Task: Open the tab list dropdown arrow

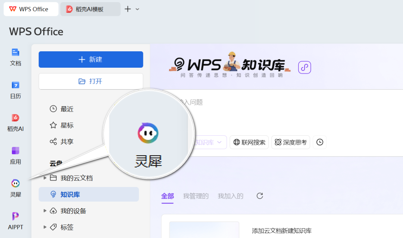Action: tap(137, 9)
